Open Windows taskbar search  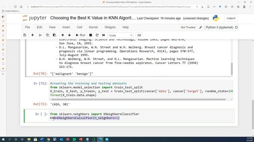(x=10, y=139)
